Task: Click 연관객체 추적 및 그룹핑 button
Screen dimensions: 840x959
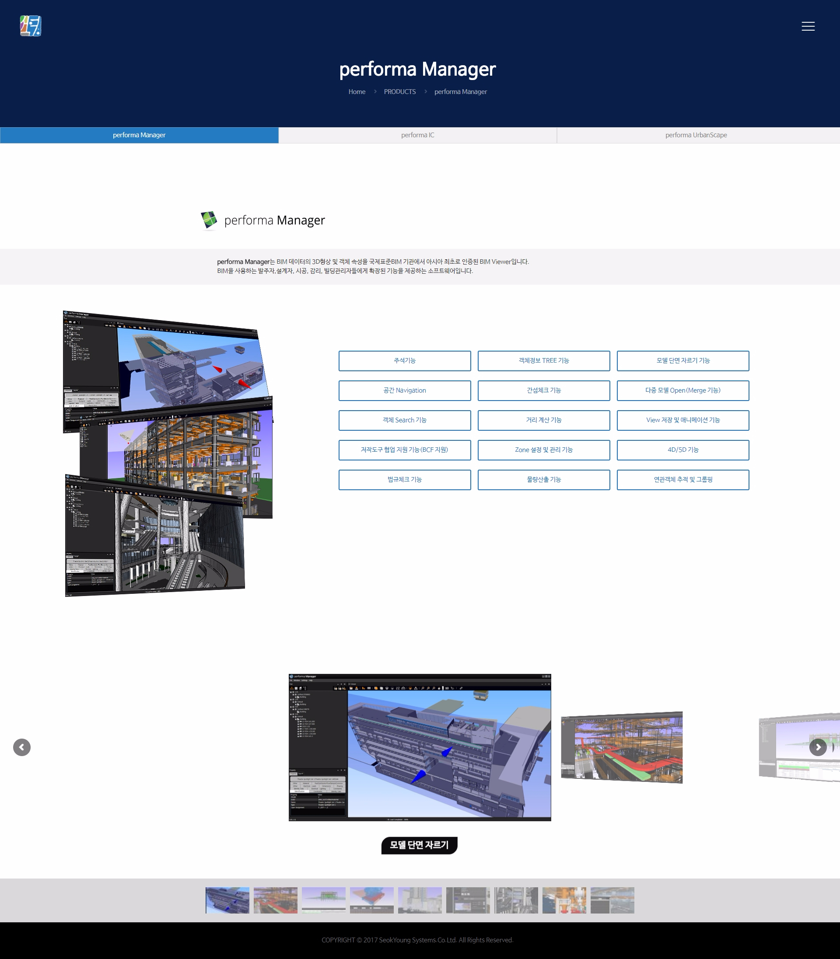Action: click(683, 480)
